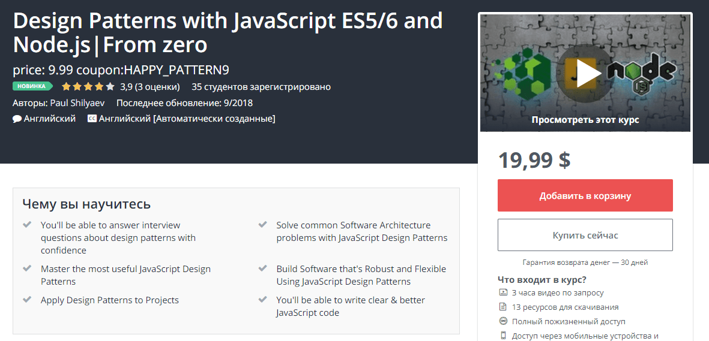Click the video icon beside '3 часа видео'

pyautogui.click(x=503, y=292)
